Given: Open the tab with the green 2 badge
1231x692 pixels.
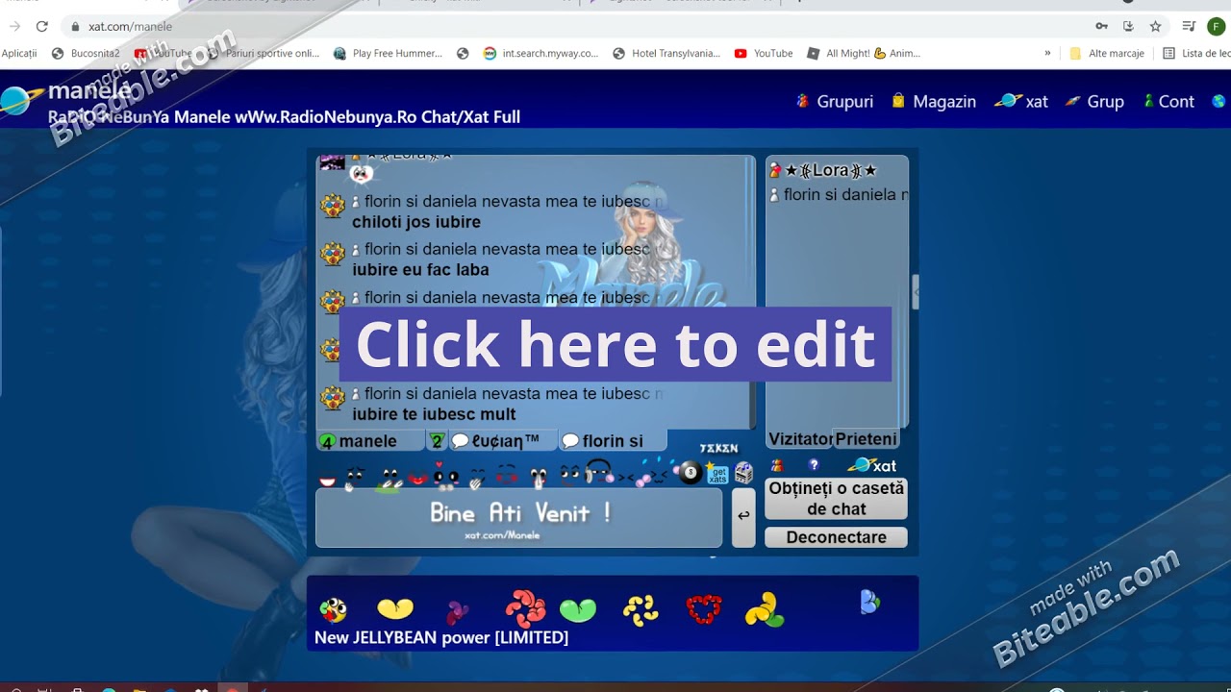Looking at the screenshot, I should pyautogui.click(x=437, y=441).
